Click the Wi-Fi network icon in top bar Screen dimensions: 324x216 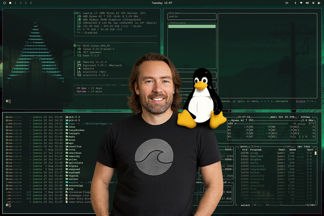tap(301, 3)
